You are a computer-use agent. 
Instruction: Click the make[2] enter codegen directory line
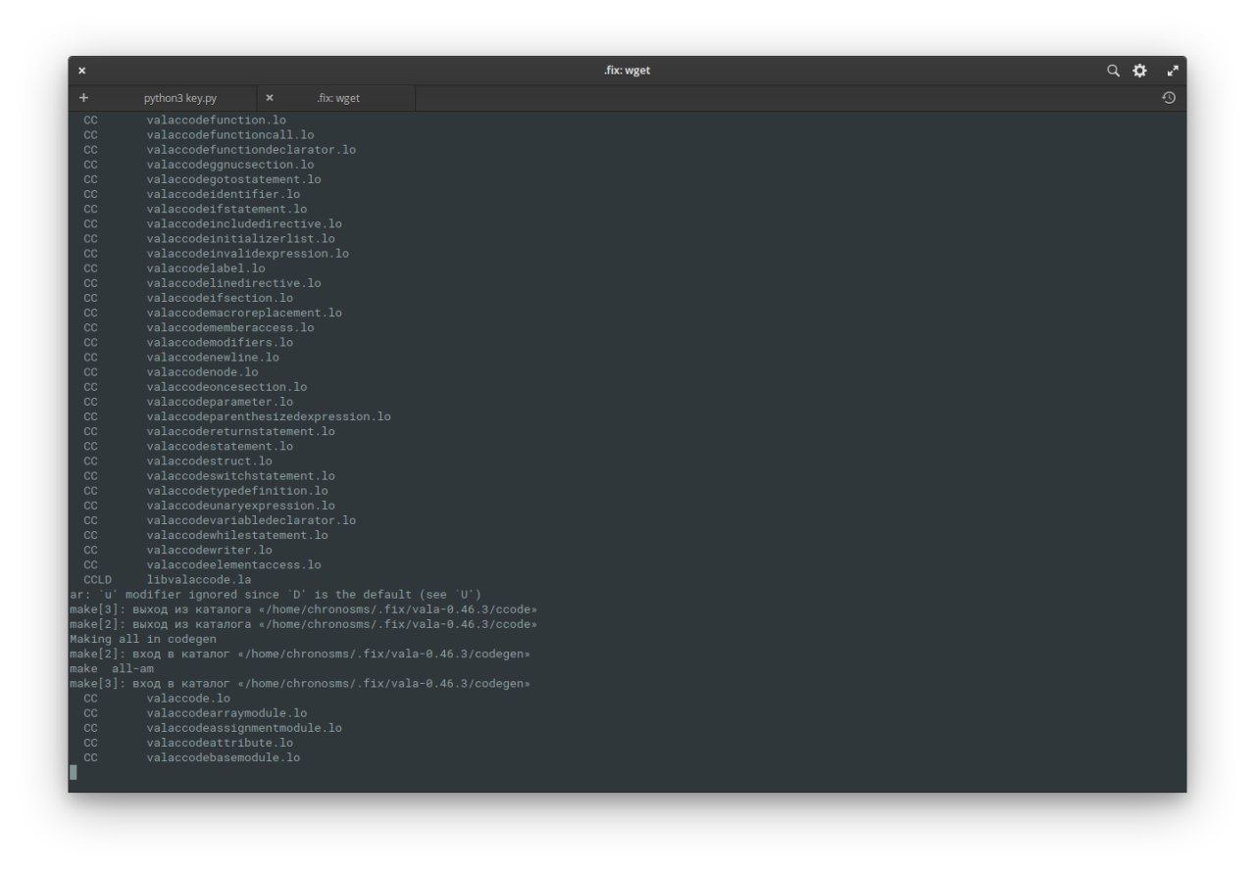tap(300, 654)
